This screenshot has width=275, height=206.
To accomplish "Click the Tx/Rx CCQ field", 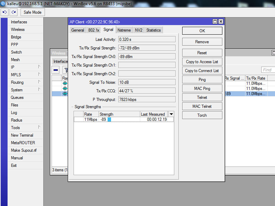I will (147, 91).
